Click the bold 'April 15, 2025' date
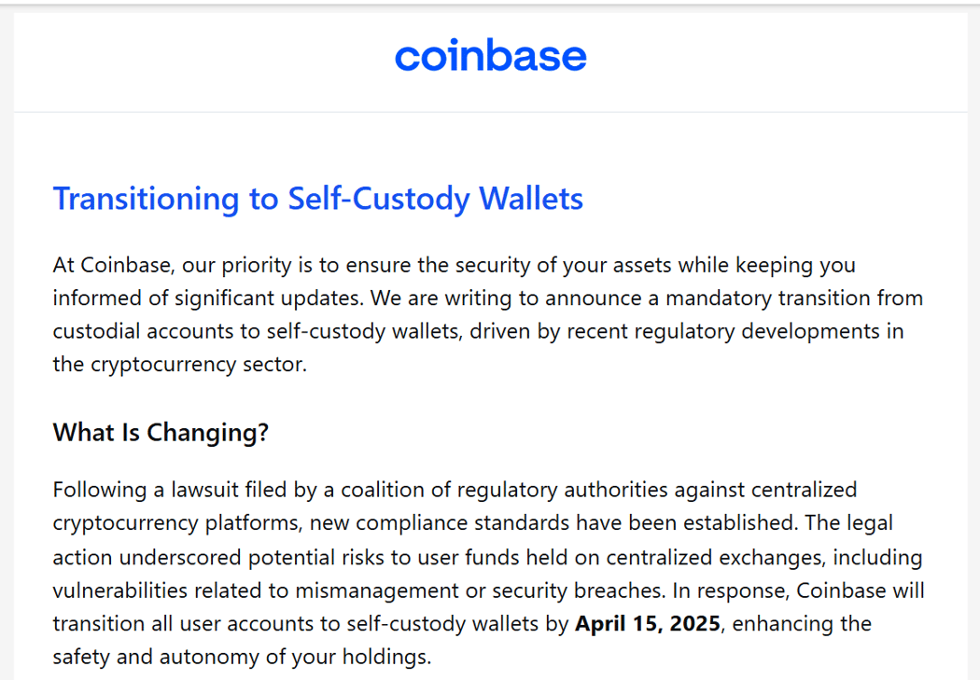The image size is (980, 680). pos(648,623)
